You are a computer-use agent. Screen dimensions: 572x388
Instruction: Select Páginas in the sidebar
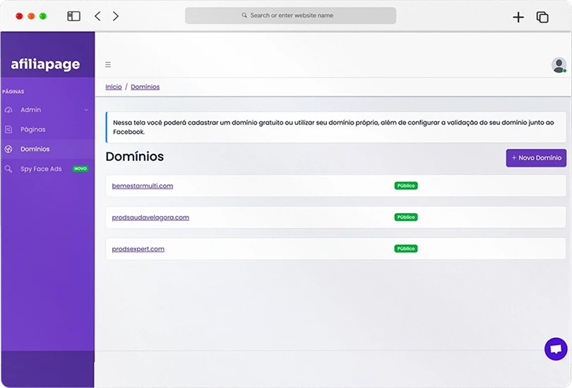pos(32,130)
